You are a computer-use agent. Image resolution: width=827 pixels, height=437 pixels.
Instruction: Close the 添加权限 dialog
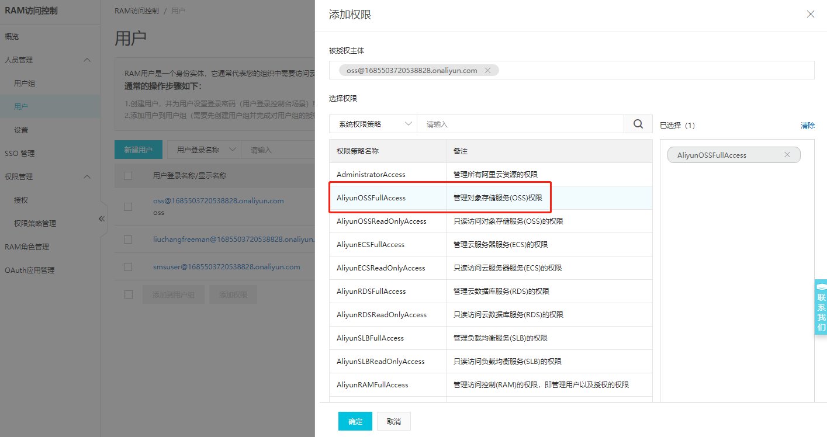tap(811, 13)
